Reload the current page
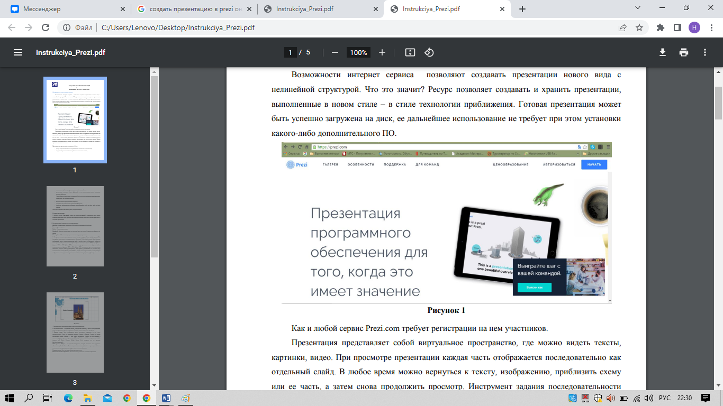 point(46,27)
